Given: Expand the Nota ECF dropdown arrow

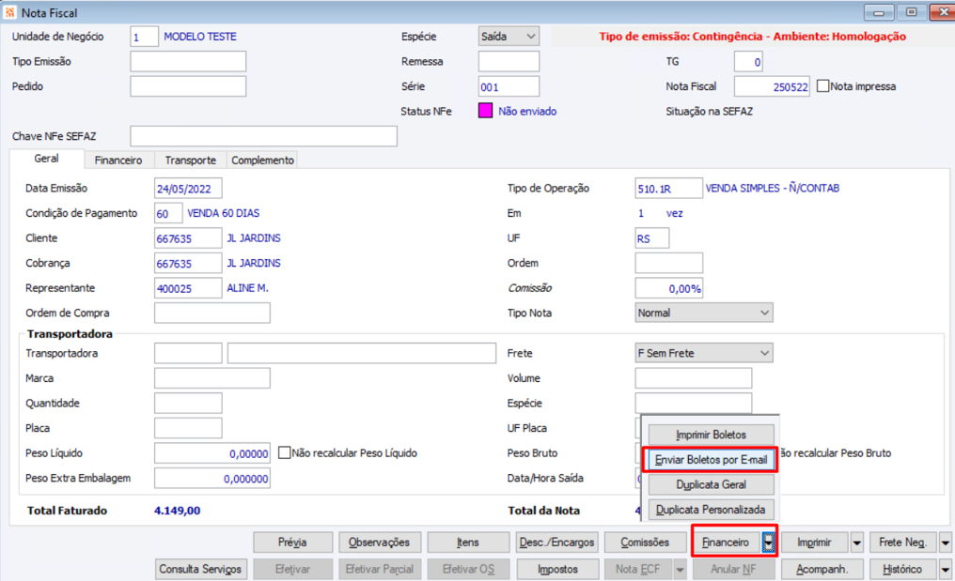Looking at the screenshot, I should tap(680, 569).
